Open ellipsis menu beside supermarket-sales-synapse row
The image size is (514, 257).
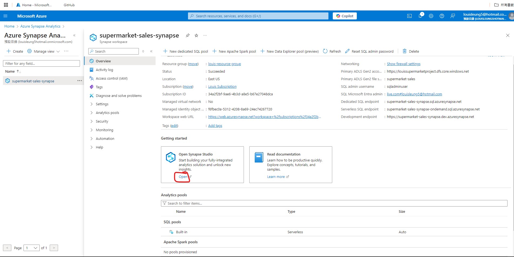pyautogui.click(x=79, y=81)
